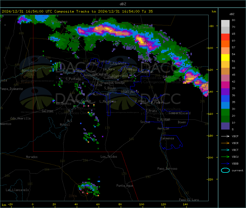Image resolution: width=246 pixels, height=208 pixels.
Task: Click the Pampa_Diamante label
Action: [11, 89]
